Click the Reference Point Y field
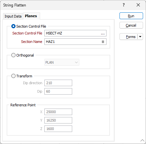The width and height of the screenshot is (146, 144). point(58,120)
